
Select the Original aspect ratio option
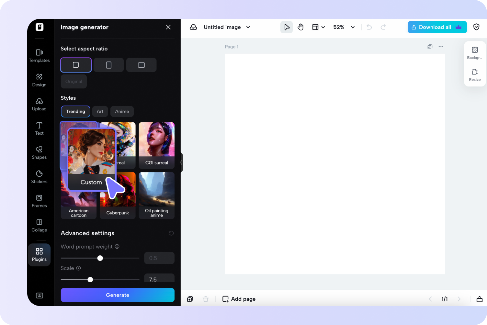74,82
